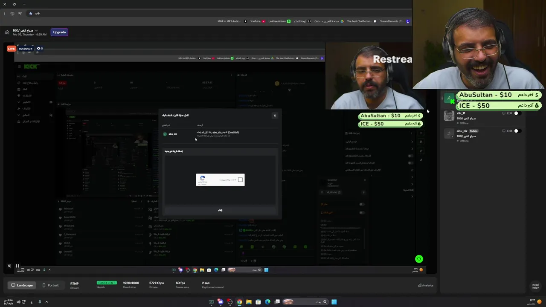Click the 02:09:34 stream timer
Viewport: 546px width, 307px height.
[x=26, y=49]
